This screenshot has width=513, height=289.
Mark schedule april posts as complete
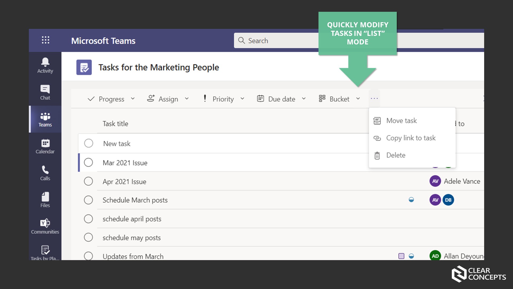pyautogui.click(x=88, y=219)
